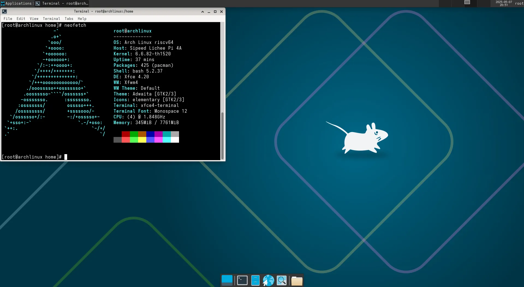Click the root@archlinux header in neofetch output

point(132,31)
